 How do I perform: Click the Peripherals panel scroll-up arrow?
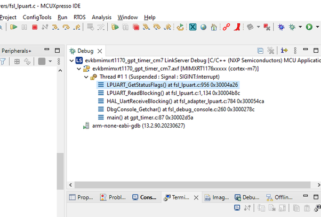click(60, 71)
